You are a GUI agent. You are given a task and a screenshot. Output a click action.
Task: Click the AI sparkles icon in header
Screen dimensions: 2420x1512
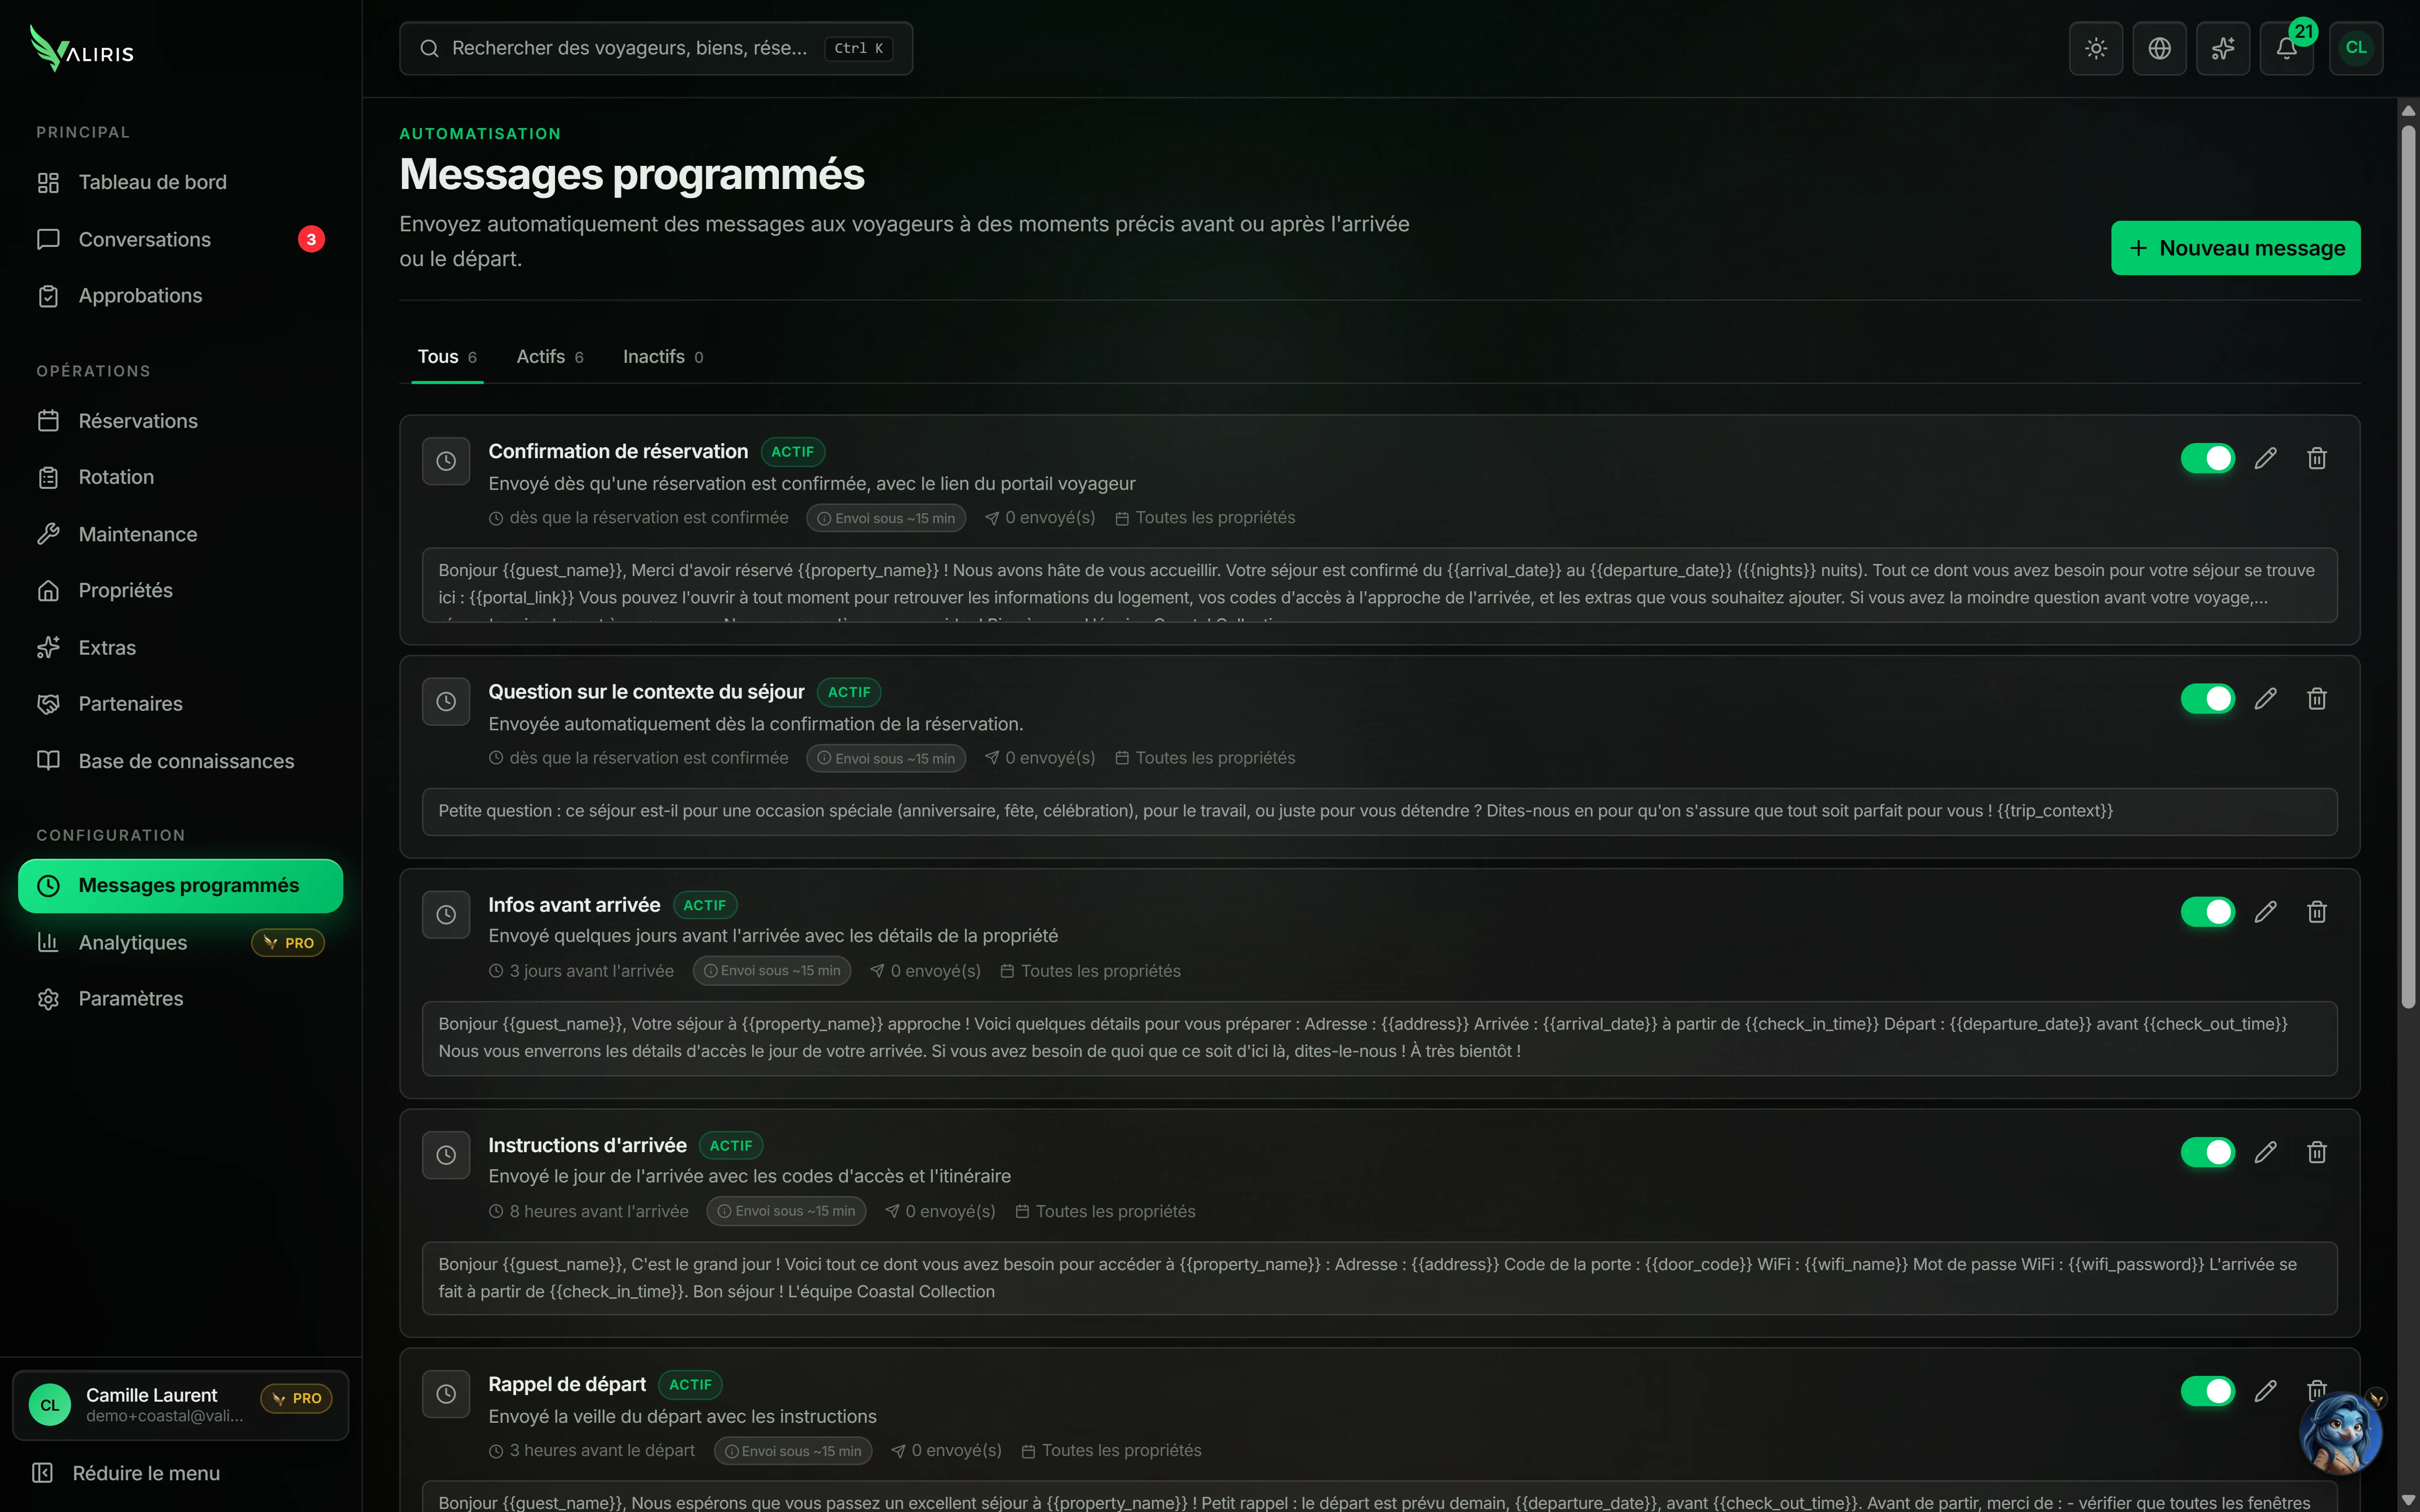2223,48
